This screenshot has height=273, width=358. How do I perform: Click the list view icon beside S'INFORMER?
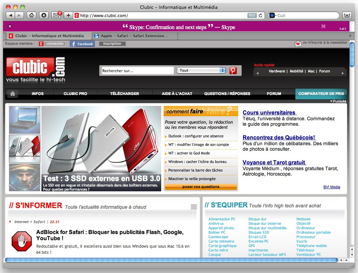click(194, 207)
